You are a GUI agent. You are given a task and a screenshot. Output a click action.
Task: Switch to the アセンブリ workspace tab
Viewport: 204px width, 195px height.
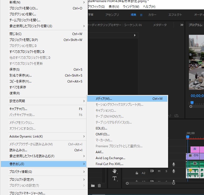tap(112, 15)
